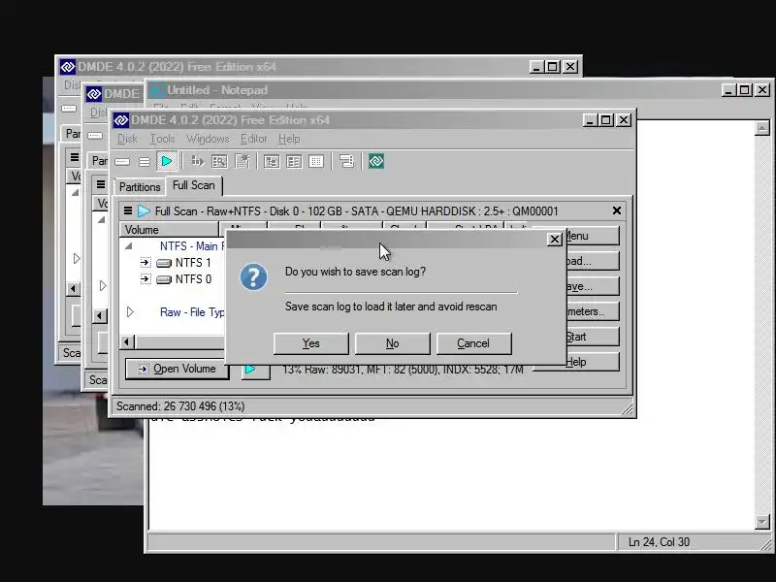Close the save scan log dialog with X
The width and height of the screenshot is (776, 582).
pos(555,240)
